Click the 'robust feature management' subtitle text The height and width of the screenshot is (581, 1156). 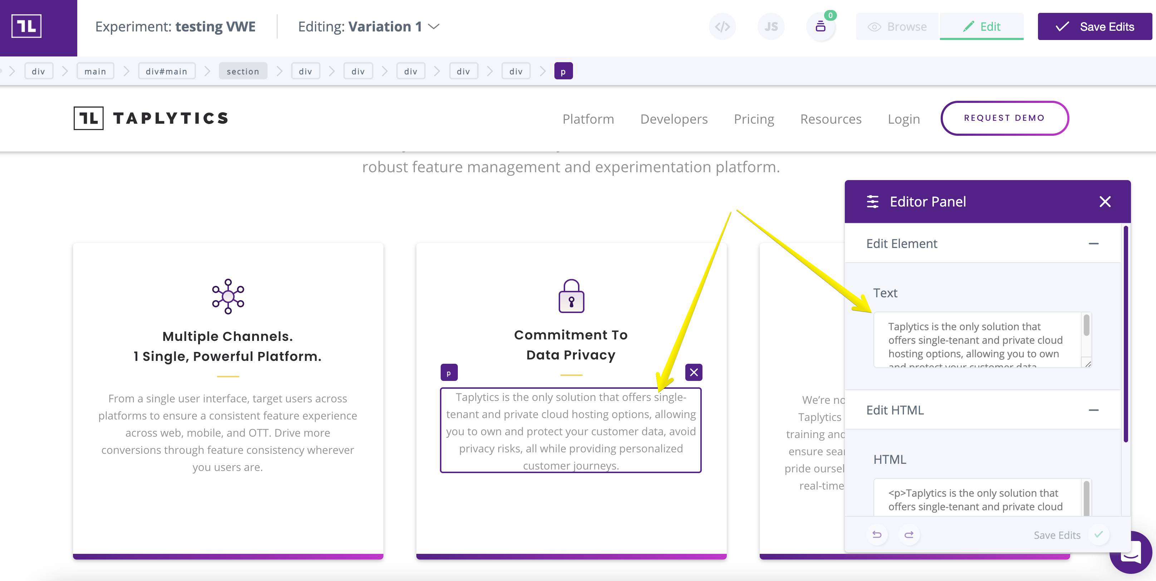571,167
